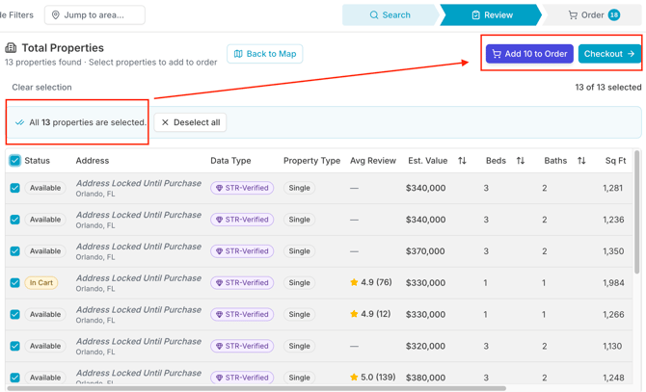Click the Total Properties building icon
This screenshot has height=392, width=646.
[11, 48]
